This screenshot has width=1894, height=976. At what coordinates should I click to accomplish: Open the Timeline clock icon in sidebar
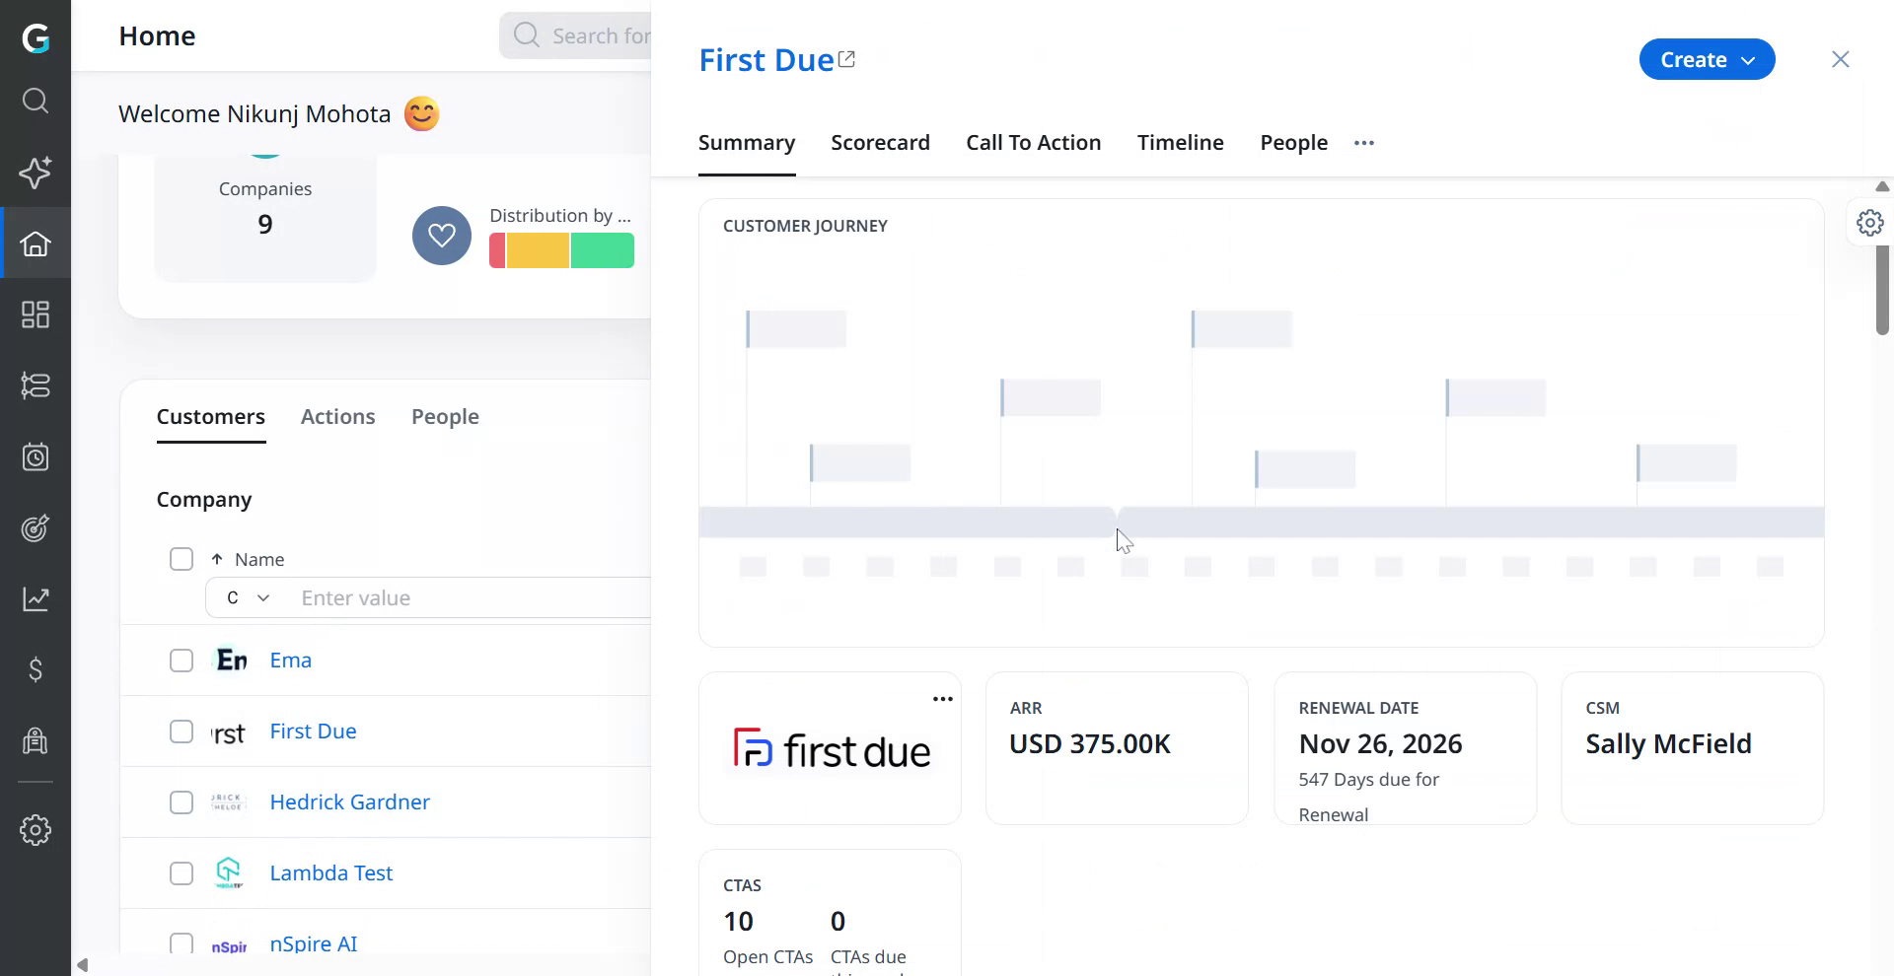pyautogui.click(x=36, y=456)
